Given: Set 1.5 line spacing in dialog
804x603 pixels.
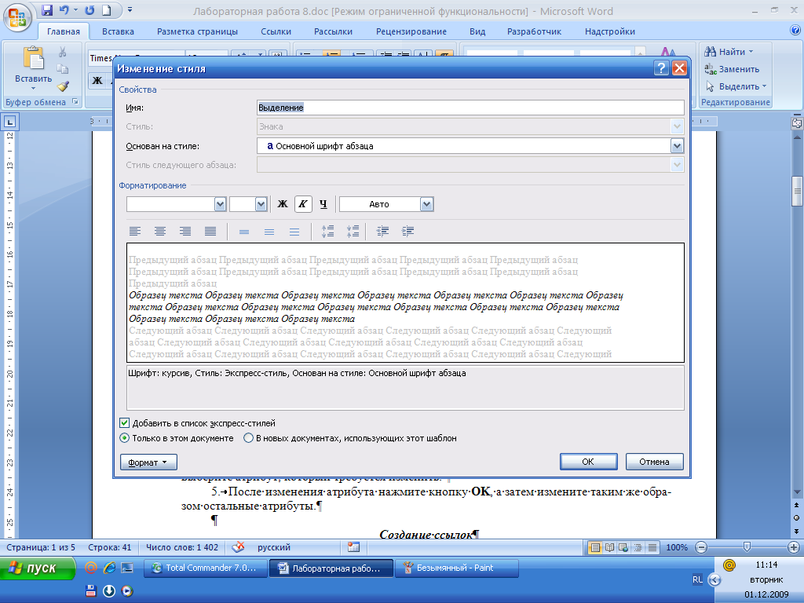Looking at the screenshot, I should coord(269,232).
